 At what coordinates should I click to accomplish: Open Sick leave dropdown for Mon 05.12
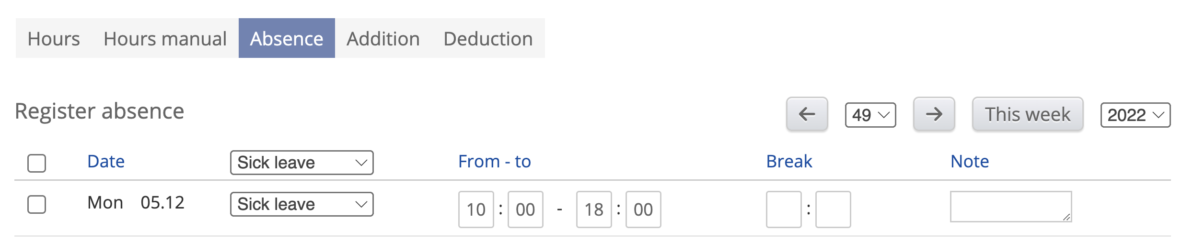click(301, 204)
